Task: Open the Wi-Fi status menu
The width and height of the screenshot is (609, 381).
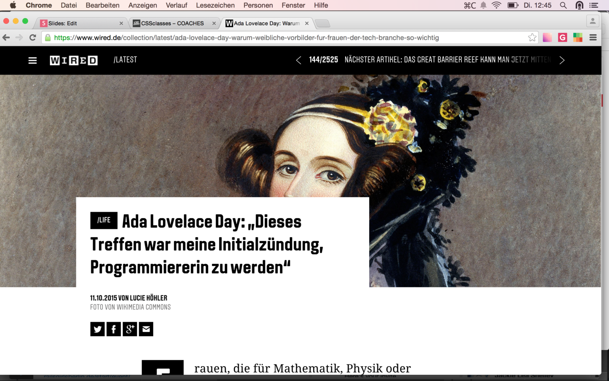Action: coord(497,6)
